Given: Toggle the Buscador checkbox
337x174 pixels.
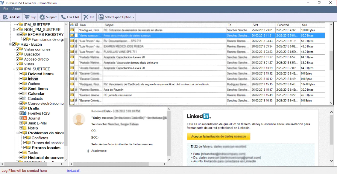Looking at the screenshot, I should click(x=17, y=54).
